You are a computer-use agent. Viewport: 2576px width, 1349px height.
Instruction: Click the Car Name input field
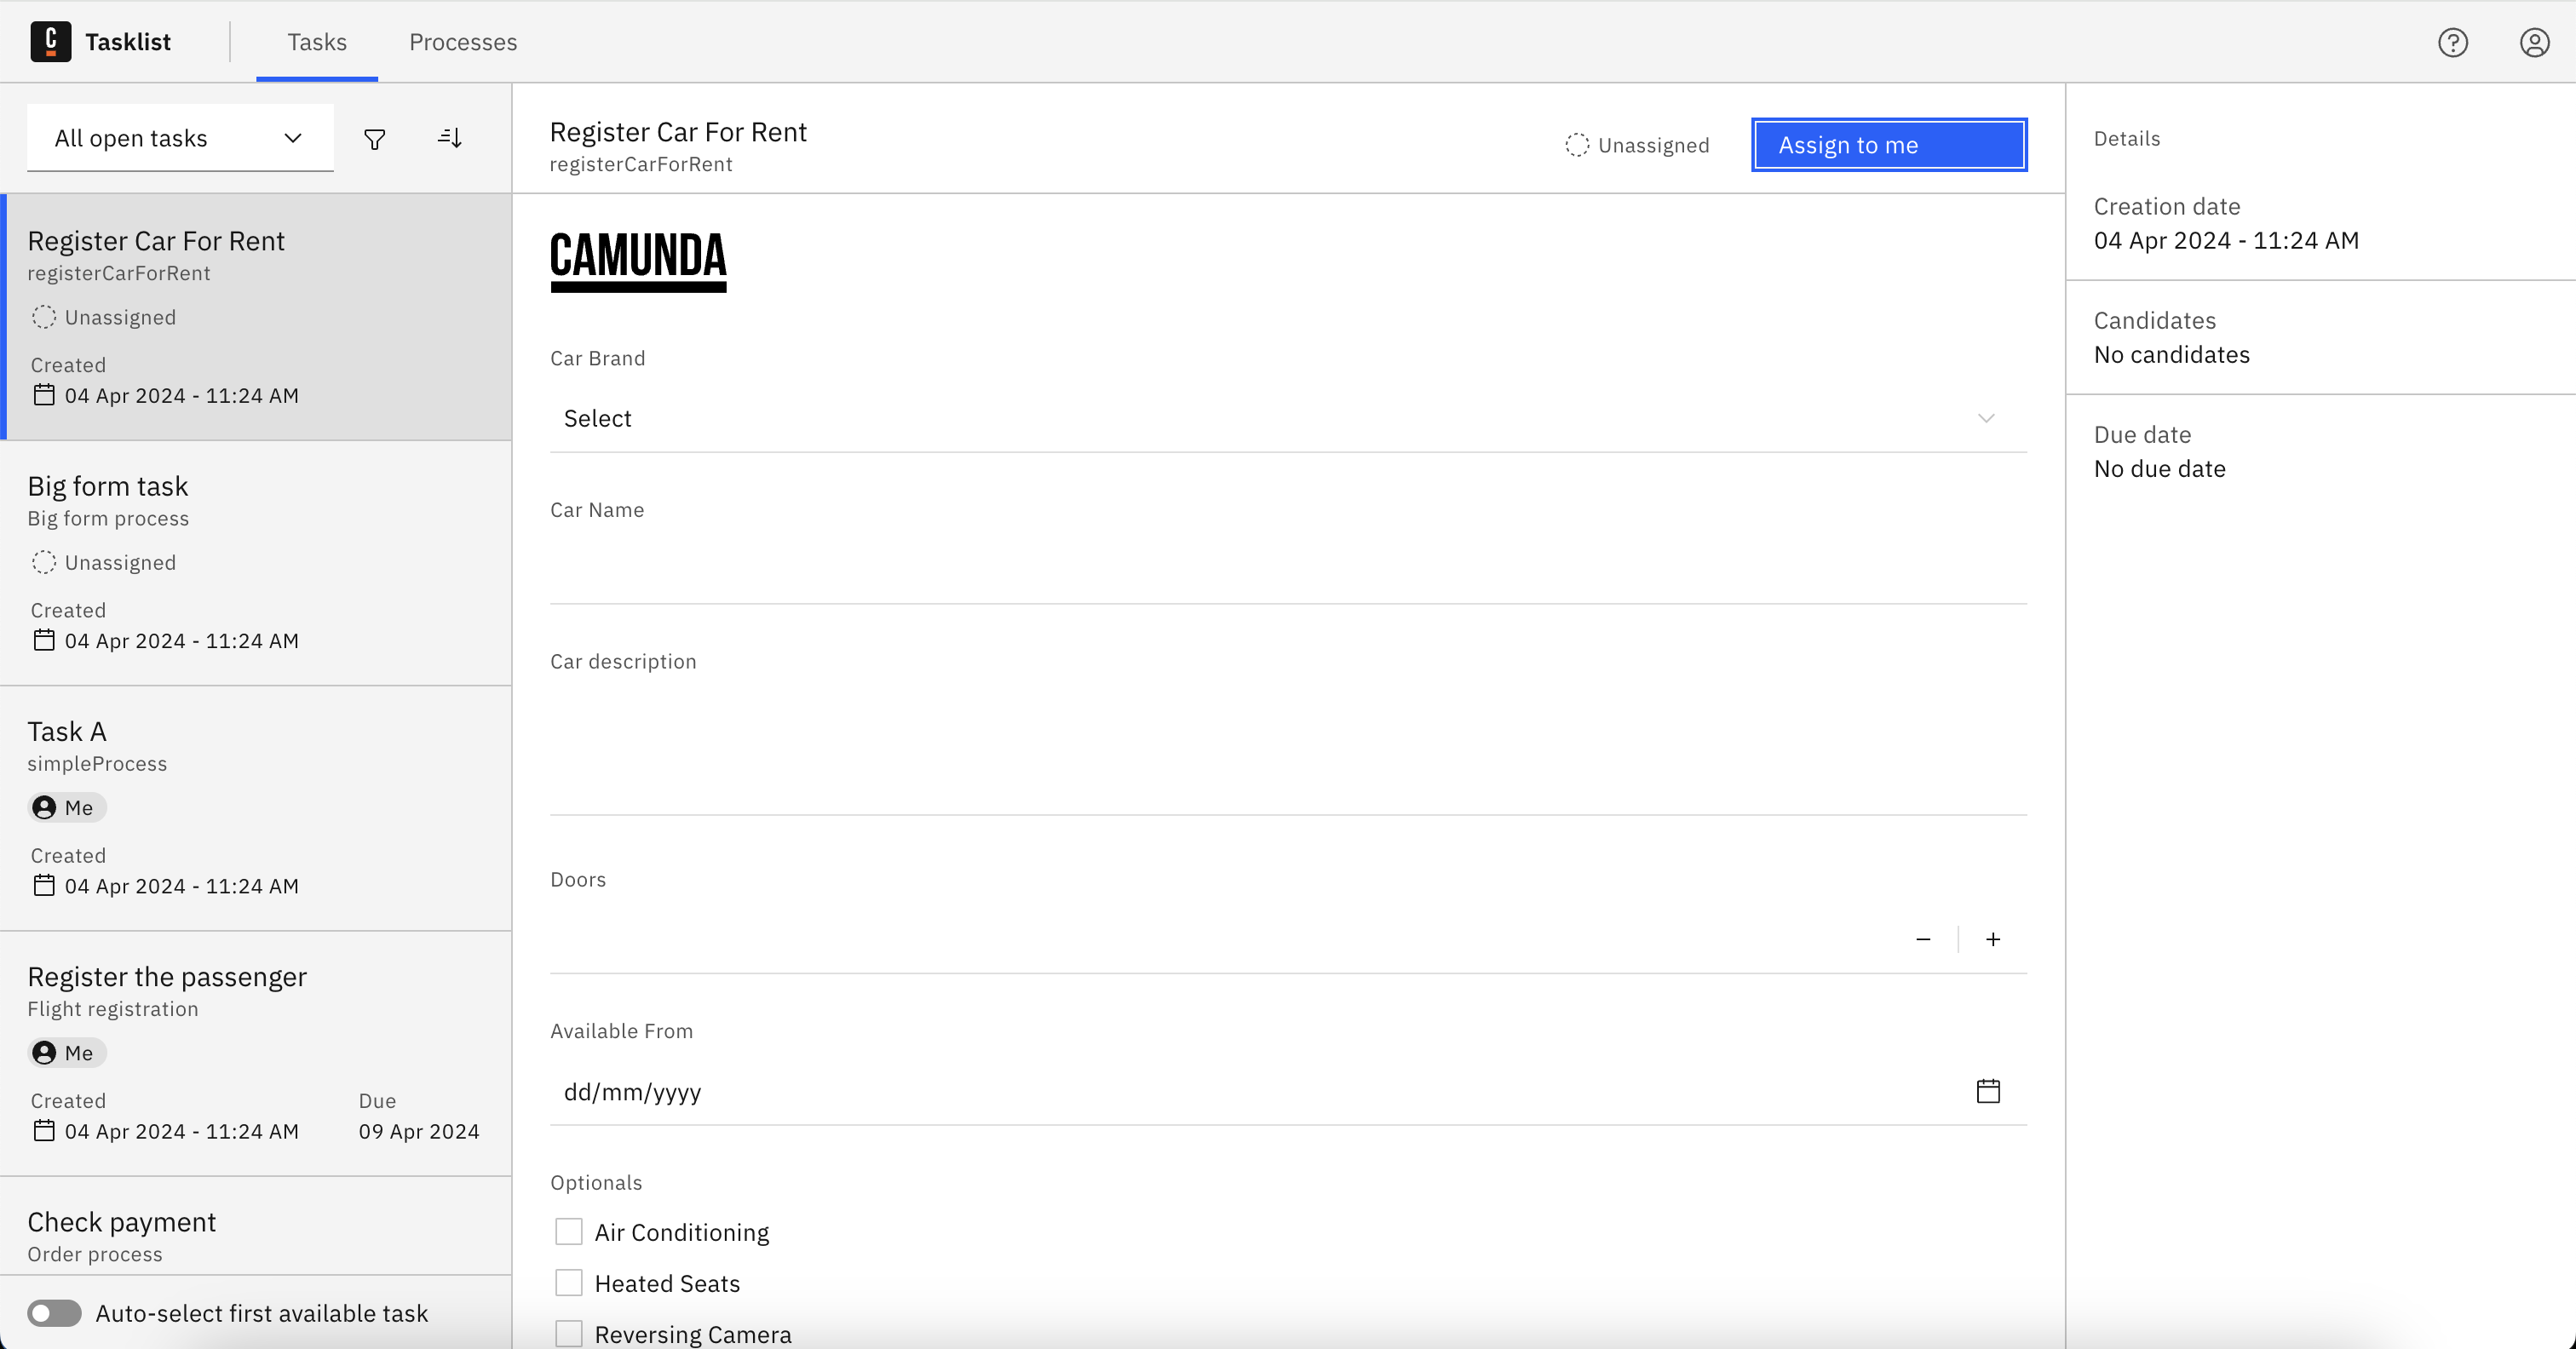(1287, 570)
